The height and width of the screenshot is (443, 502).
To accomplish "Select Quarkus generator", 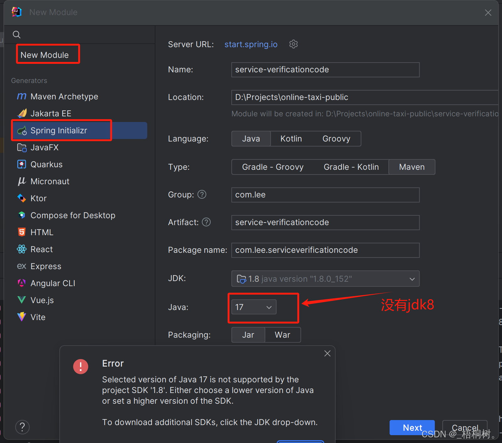I will (79, 164).
